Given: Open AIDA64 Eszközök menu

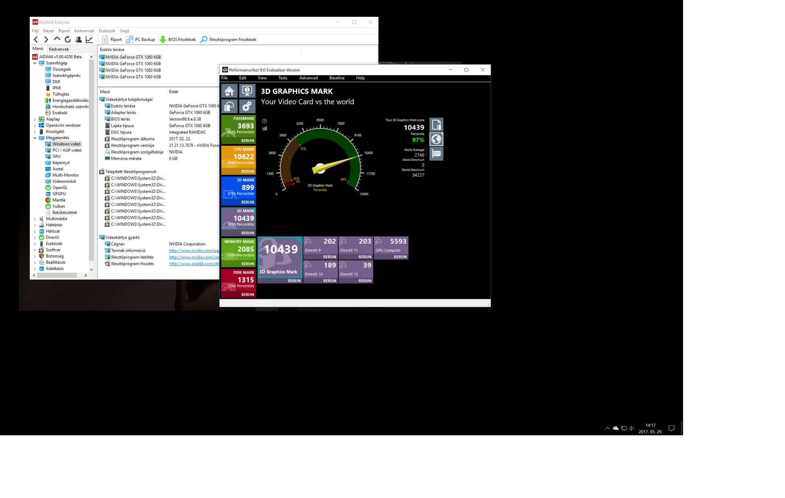Looking at the screenshot, I should 107,31.
